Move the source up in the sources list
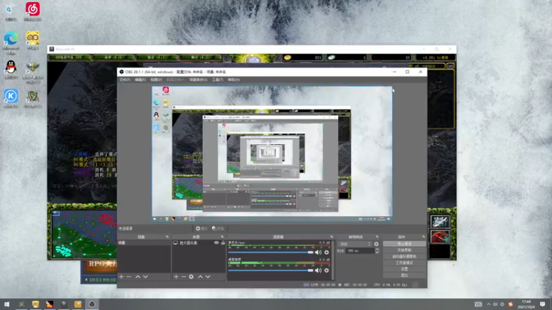 [x=200, y=277]
